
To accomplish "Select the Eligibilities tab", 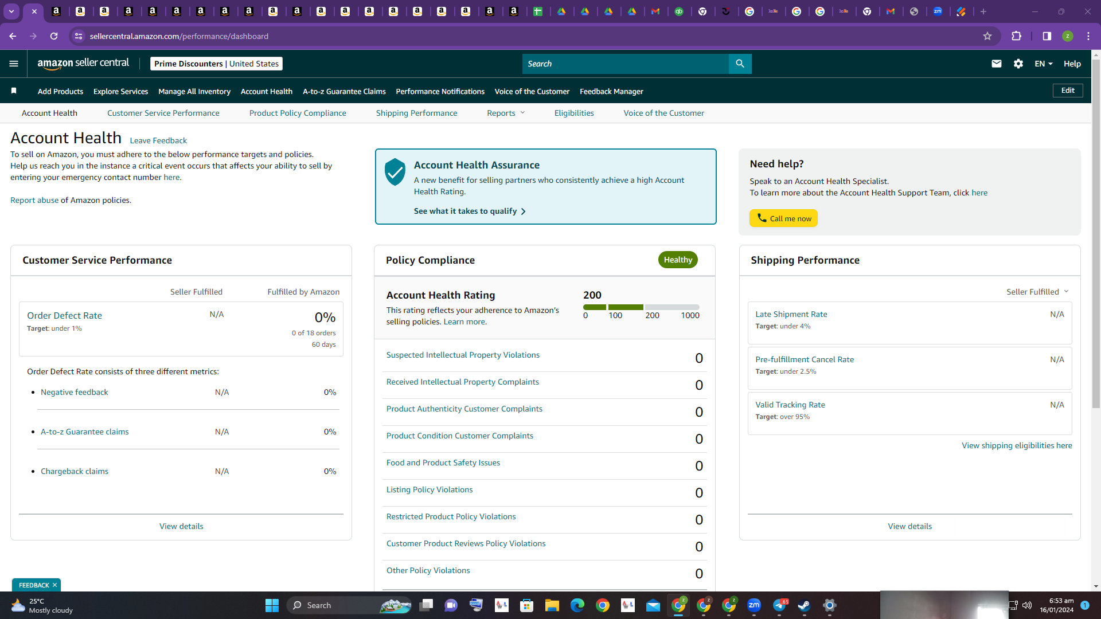I will tap(574, 113).
